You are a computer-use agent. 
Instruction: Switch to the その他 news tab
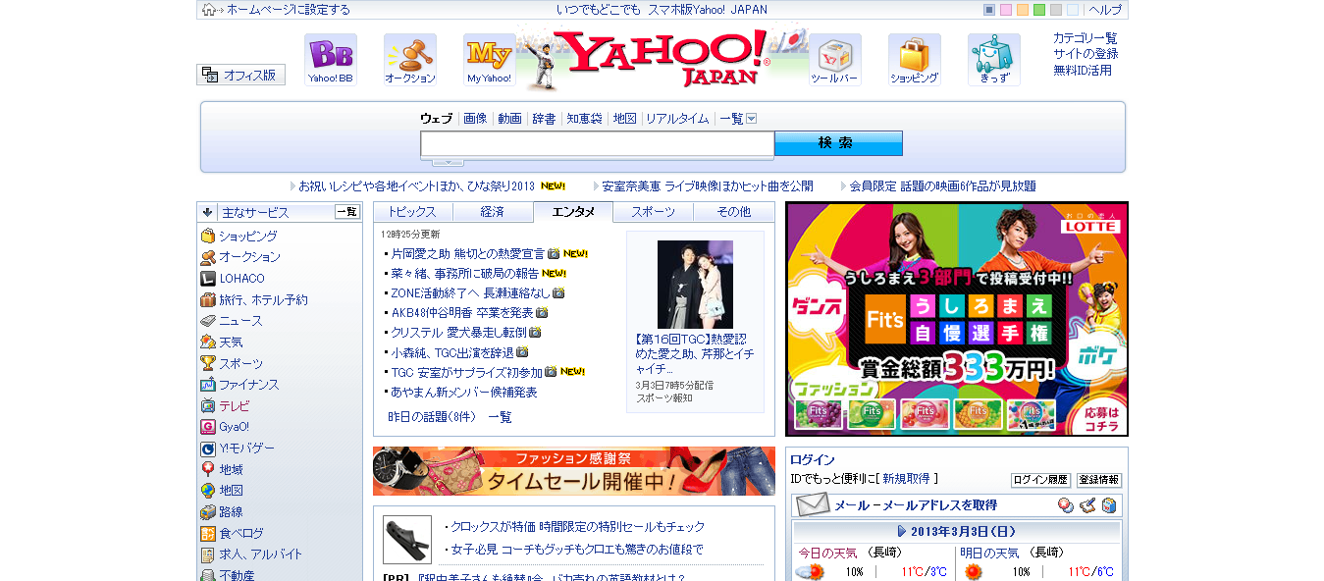pyautogui.click(x=733, y=212)
